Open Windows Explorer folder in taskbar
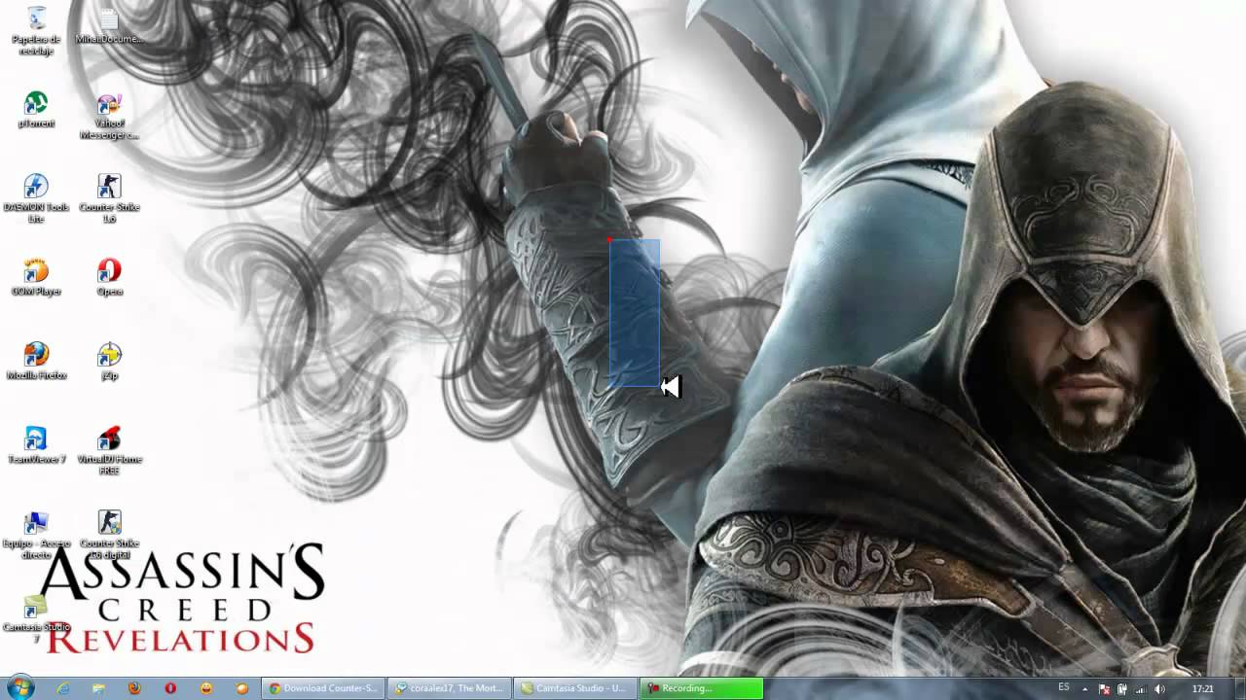Viewport: 1246px width, 700px height. coord(98,688)
